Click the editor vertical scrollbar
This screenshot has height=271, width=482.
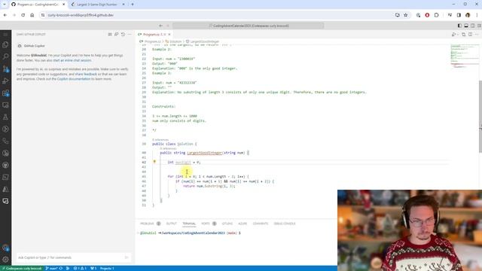point(480,117)
